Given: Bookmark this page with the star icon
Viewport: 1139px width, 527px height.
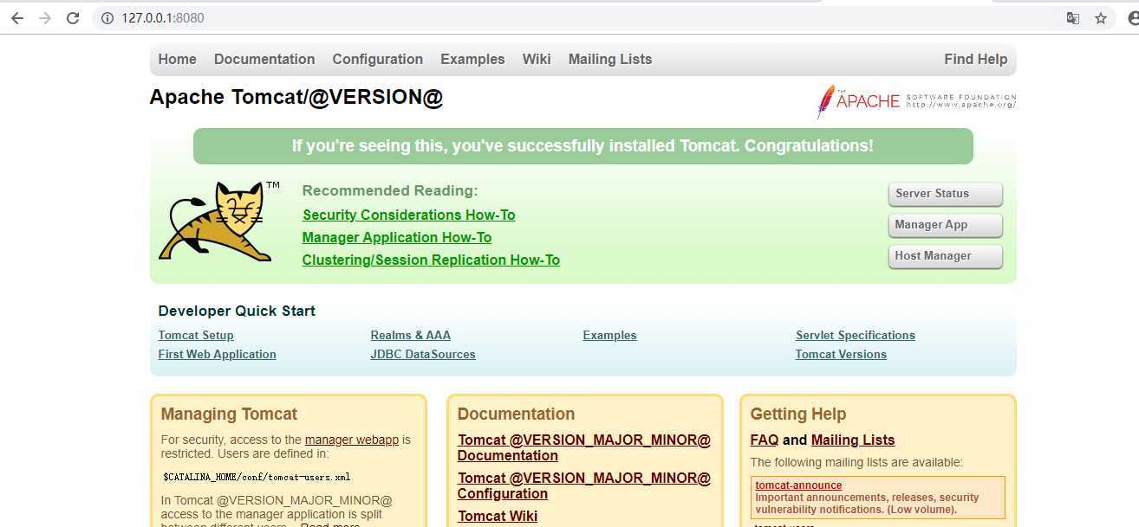Looking at the screenshot, I should (1101, 18).
